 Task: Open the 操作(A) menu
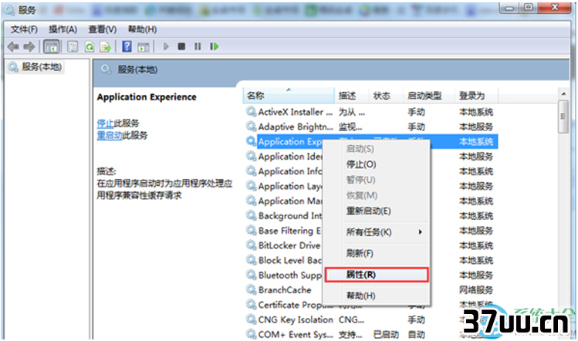pyautogui.click(x=63, y=29)
